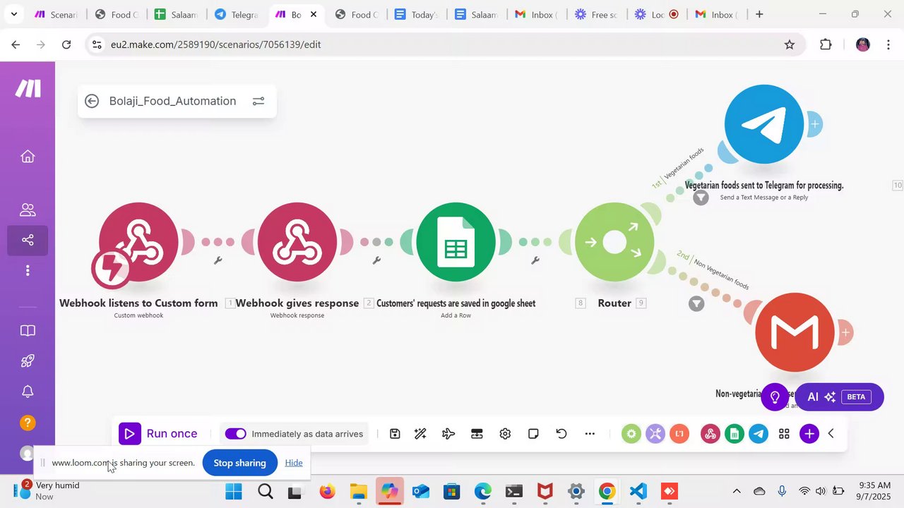The image size is (904, 508).
Task: Open the Team members sidebar icon
Action: click(x=28, y=210)
